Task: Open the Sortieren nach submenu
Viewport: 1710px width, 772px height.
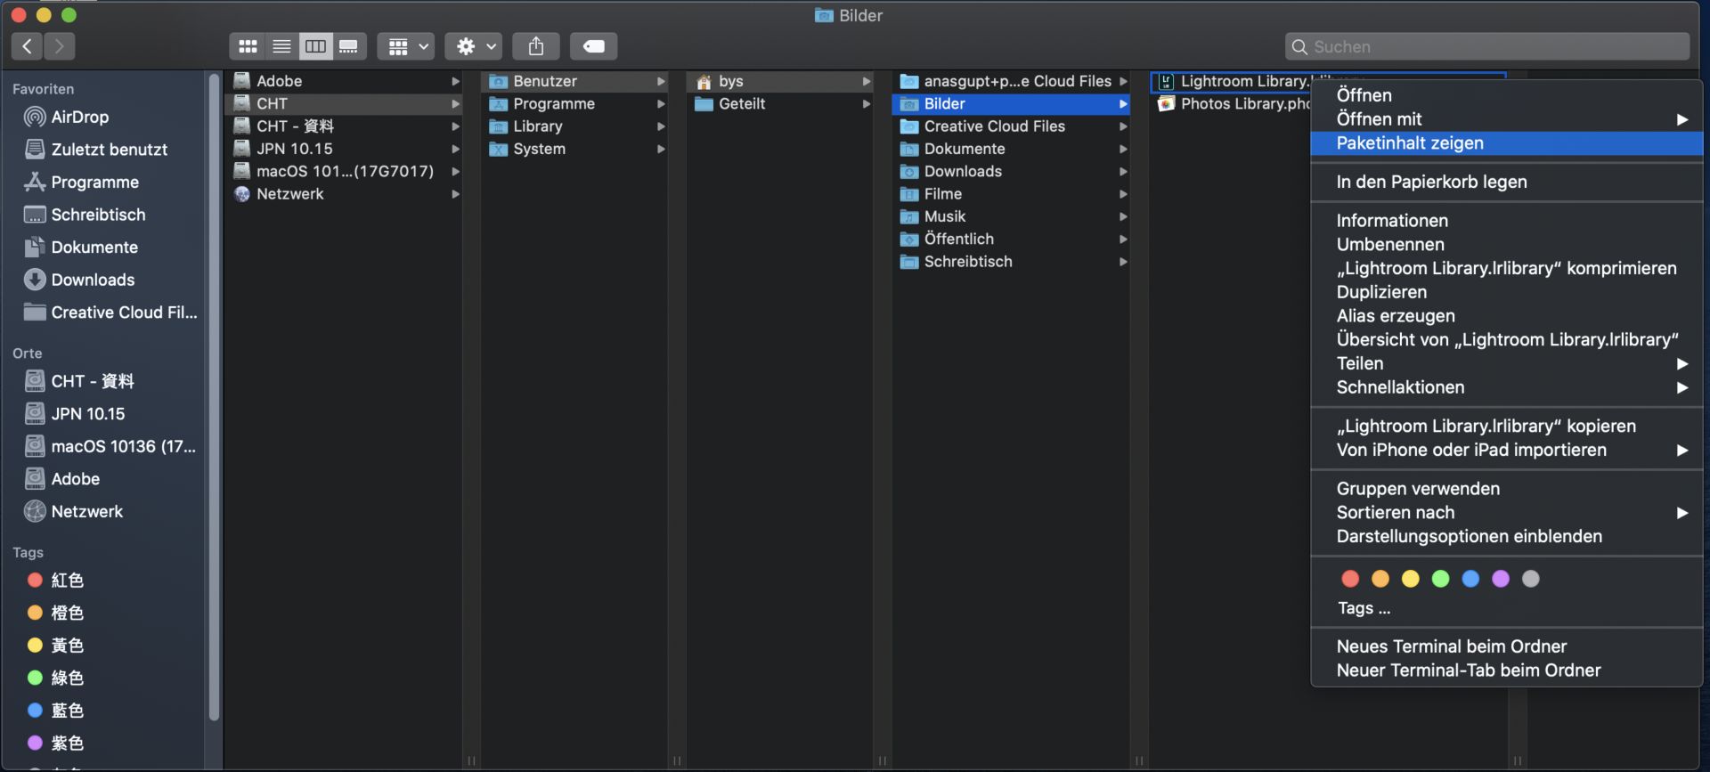Action: click(1507, 513)
